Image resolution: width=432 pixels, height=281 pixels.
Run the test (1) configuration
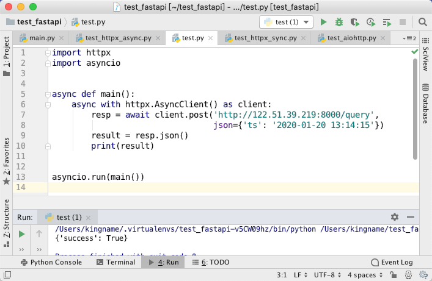(x=323, y=22)
